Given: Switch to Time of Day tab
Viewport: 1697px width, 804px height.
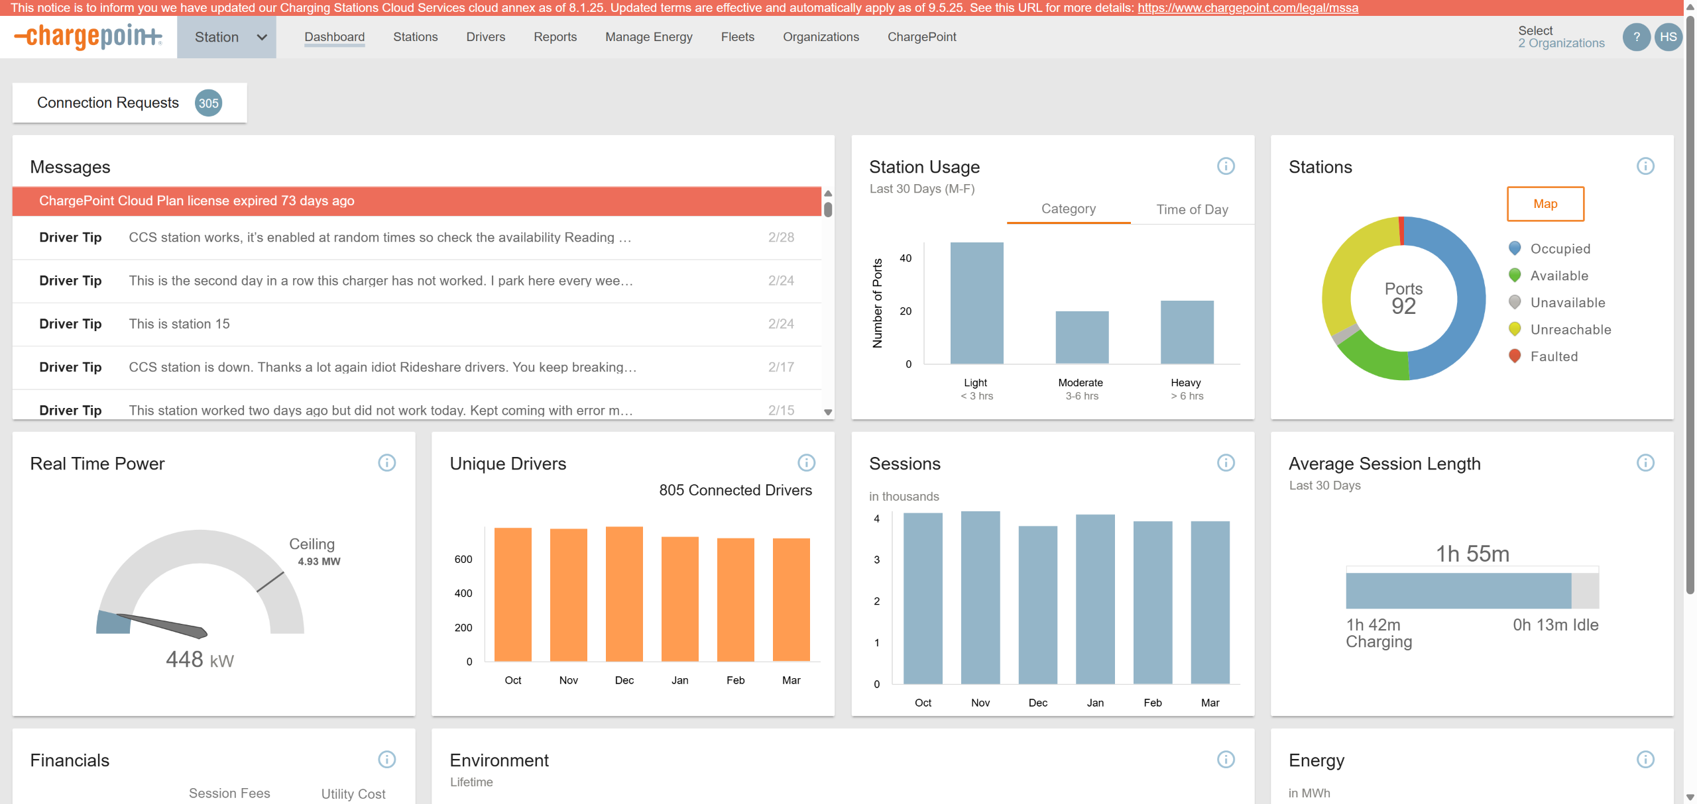Looking at the screenshot, I should [x=1192, y=209].
